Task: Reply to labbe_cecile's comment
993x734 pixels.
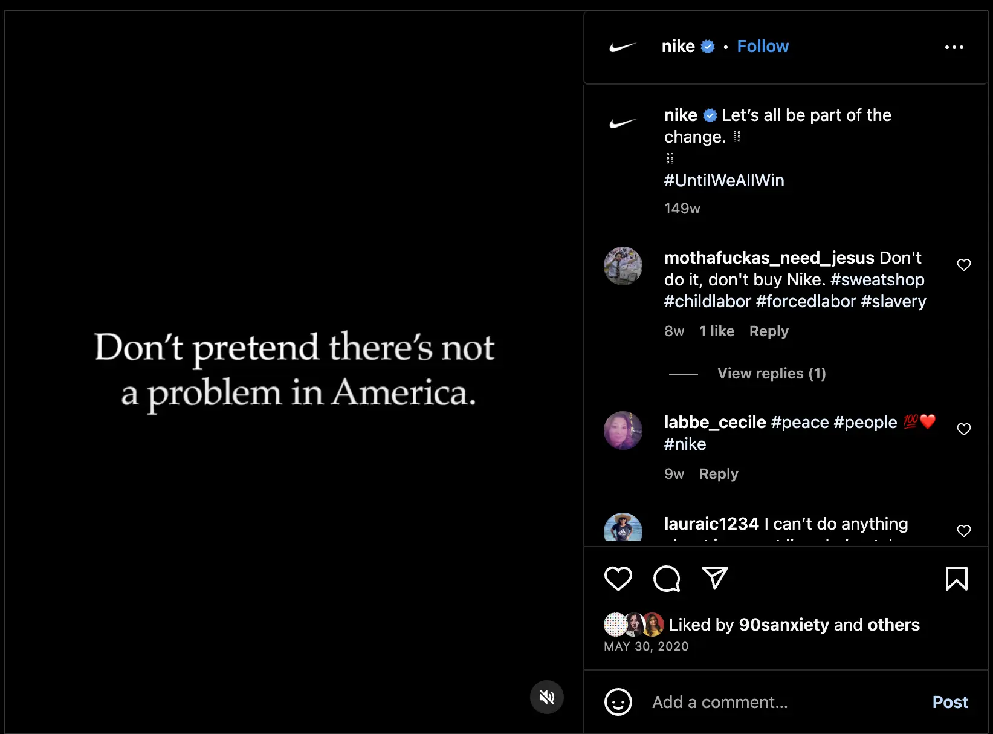Action: coord(719,473)
